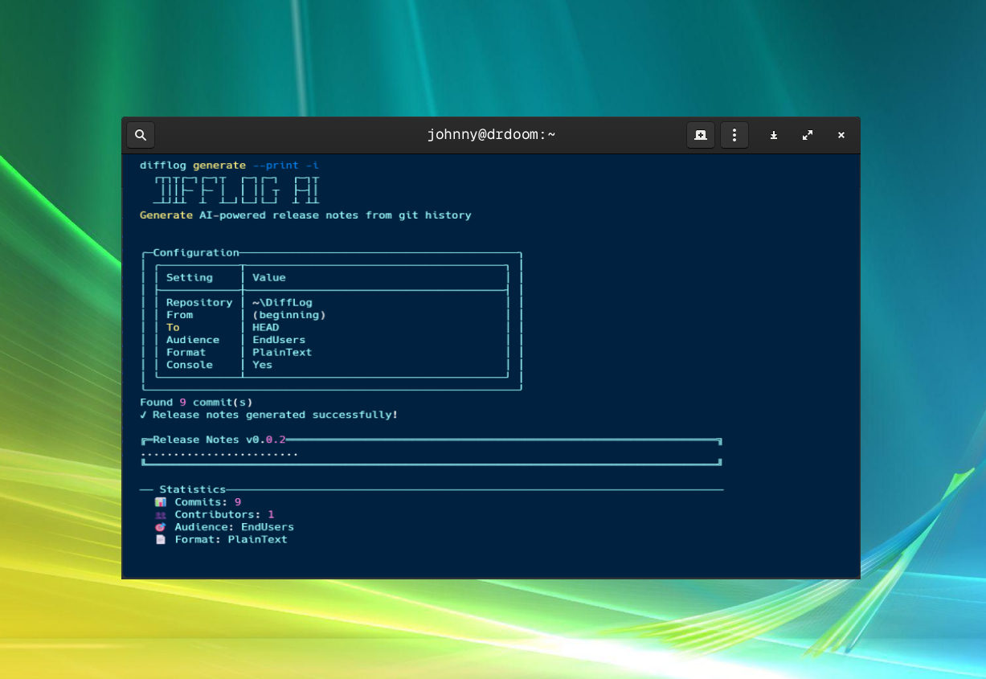Select the To setting label
Screen dimensions: 986x679
(173, 327)
